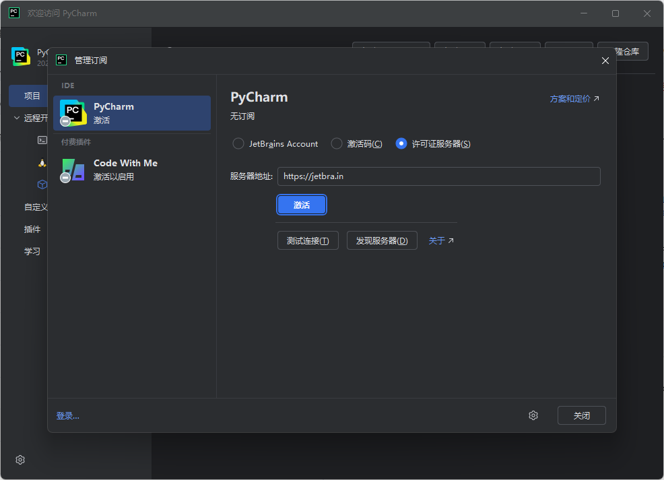Image resolution: width=664 pixels, height=480 pixels.
Task: Select PyCharm in the IDE list
Action: pos(132,113)
